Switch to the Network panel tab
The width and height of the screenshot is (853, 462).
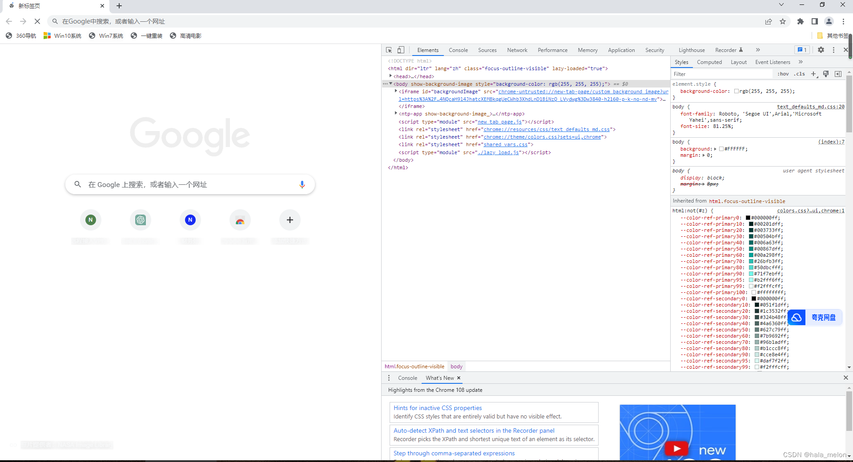[x=517, y=50]
